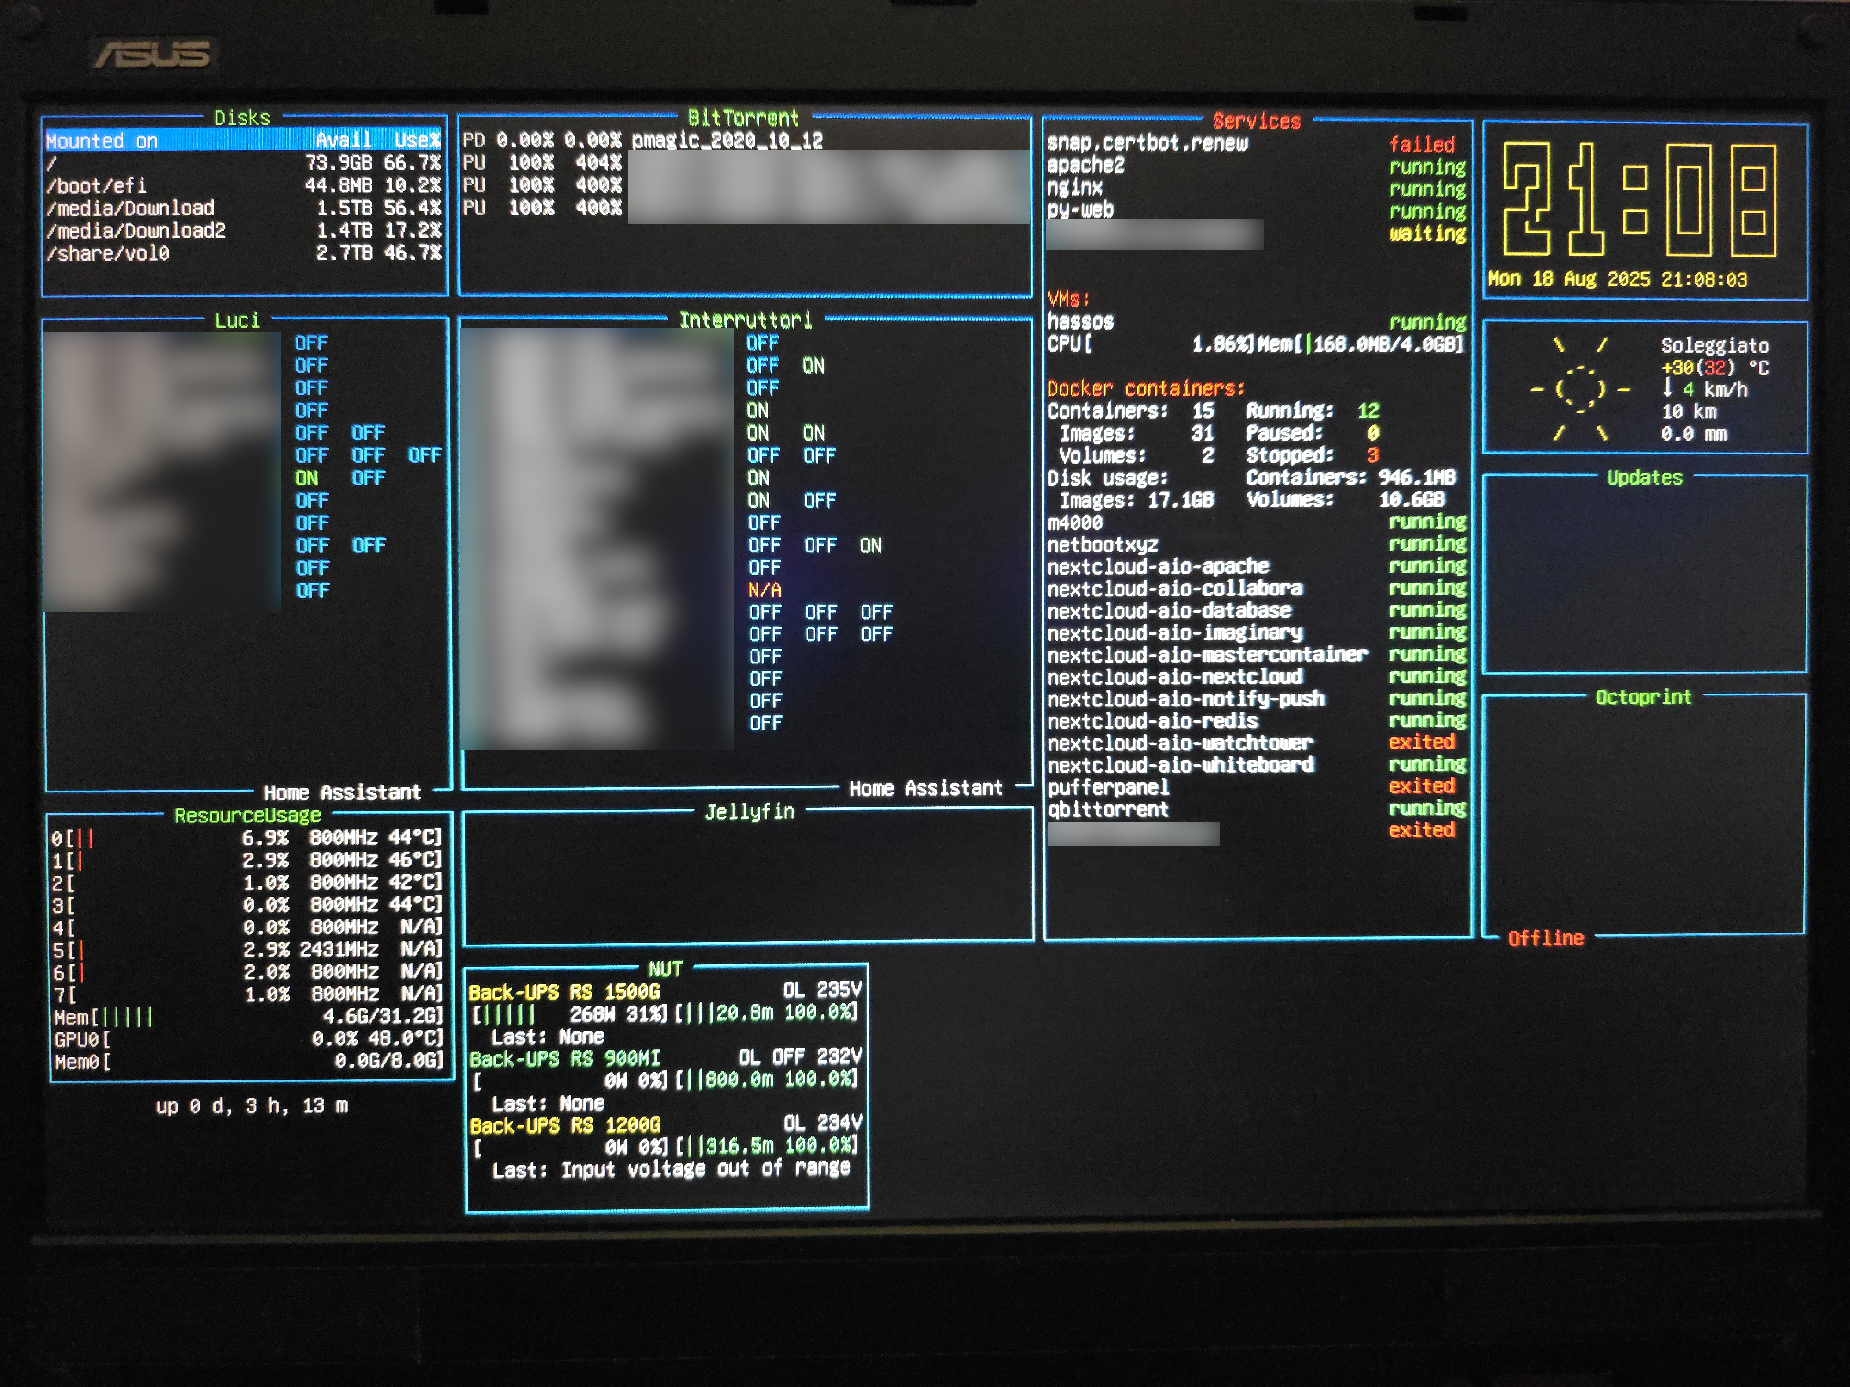Click the red 'failed' service status
This screenshot has width=1850, height=1387.
(1422, 145)
